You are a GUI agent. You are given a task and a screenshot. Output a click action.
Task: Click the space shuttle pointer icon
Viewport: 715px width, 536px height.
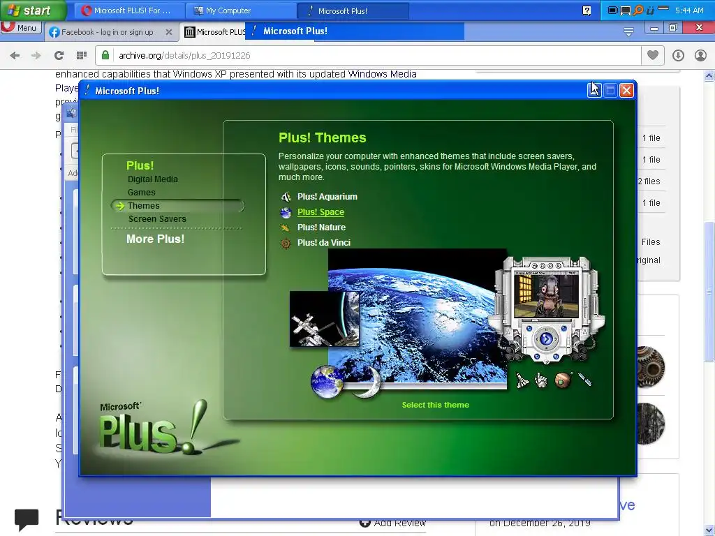[x=522, y=380]
